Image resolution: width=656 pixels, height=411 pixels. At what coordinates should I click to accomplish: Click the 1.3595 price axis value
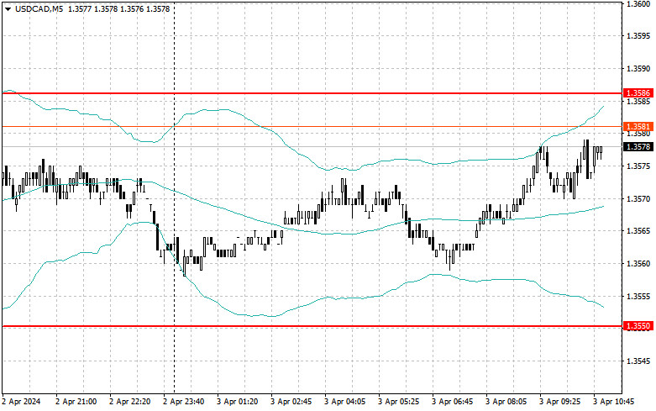638,36
